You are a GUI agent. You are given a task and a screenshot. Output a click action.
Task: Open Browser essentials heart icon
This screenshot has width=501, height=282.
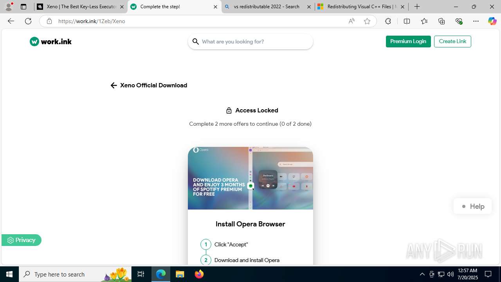tap(459, 21)
